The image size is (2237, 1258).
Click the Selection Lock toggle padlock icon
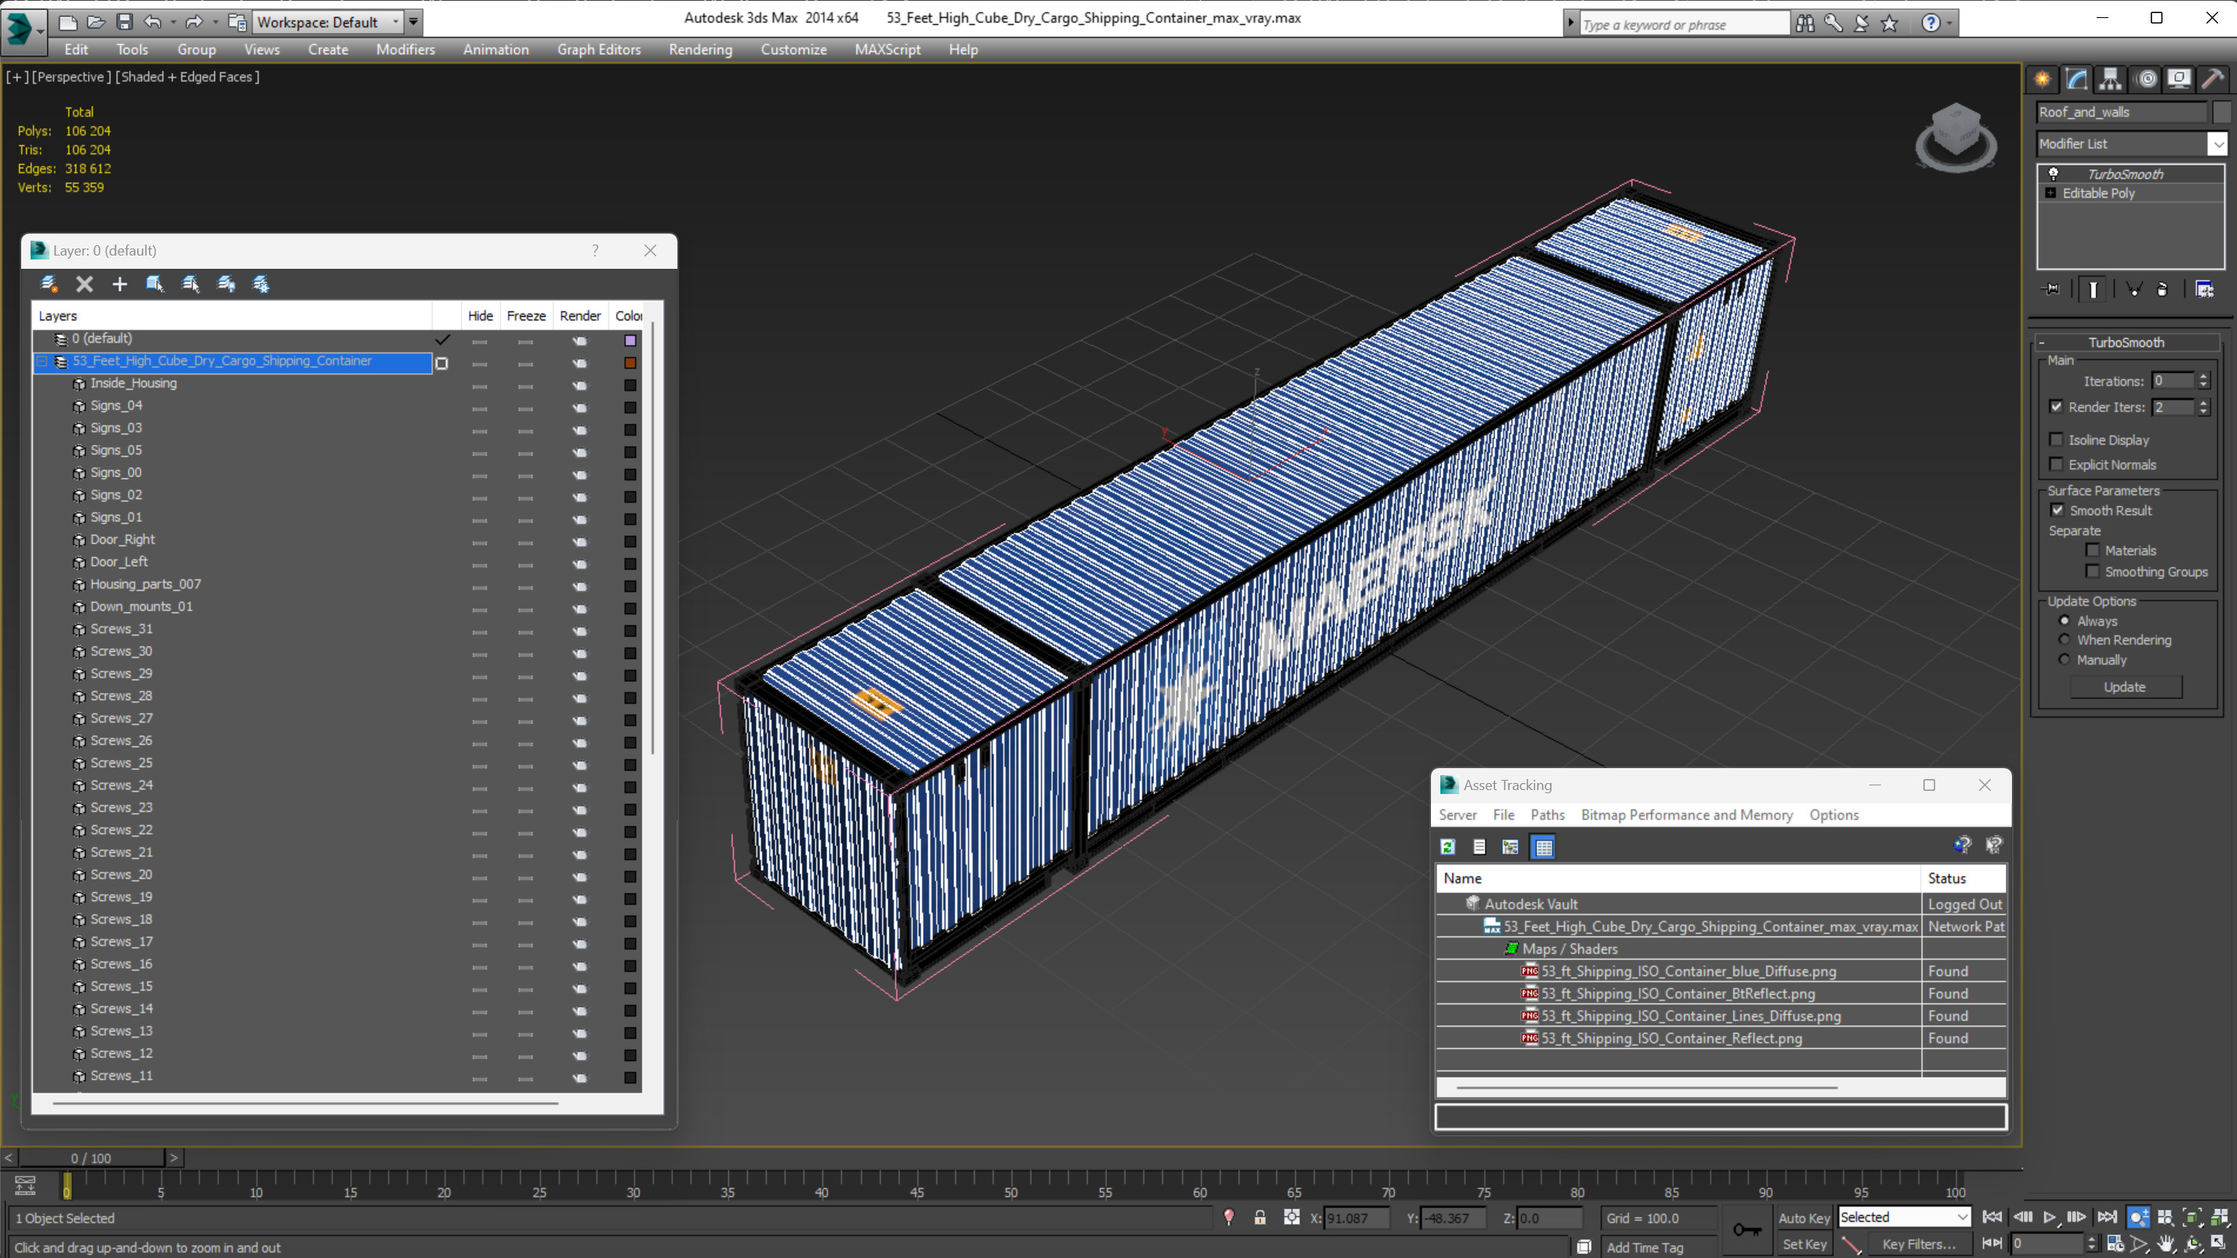click(1260, 1218)
